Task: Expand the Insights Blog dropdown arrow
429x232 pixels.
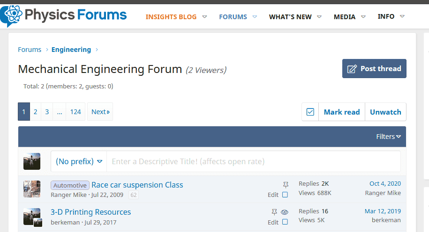Action: [x=204, y=17]
